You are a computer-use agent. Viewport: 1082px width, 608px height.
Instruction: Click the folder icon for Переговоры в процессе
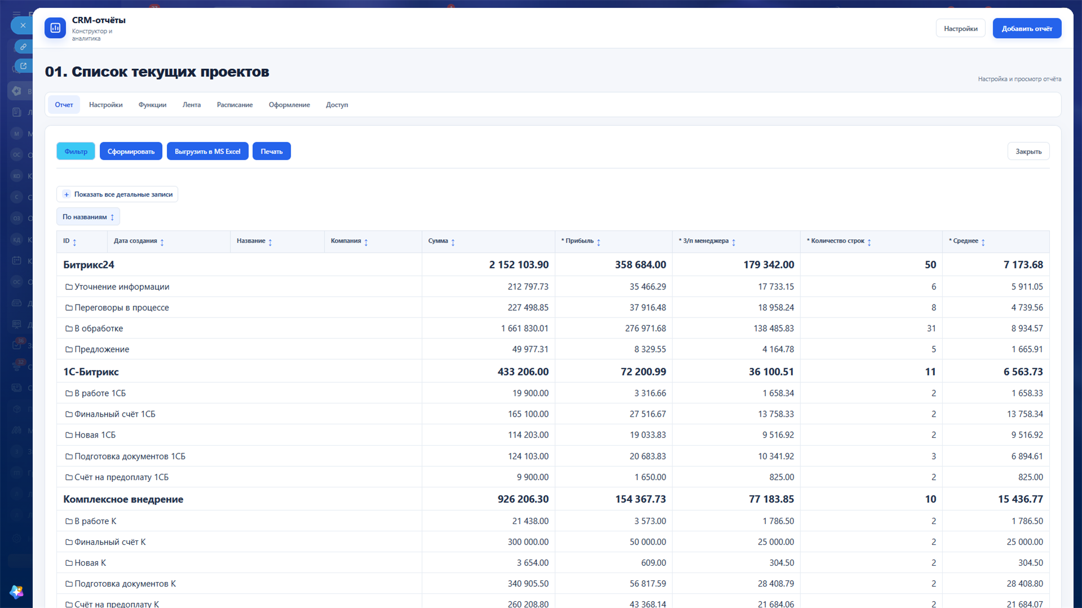click(69, 308)
